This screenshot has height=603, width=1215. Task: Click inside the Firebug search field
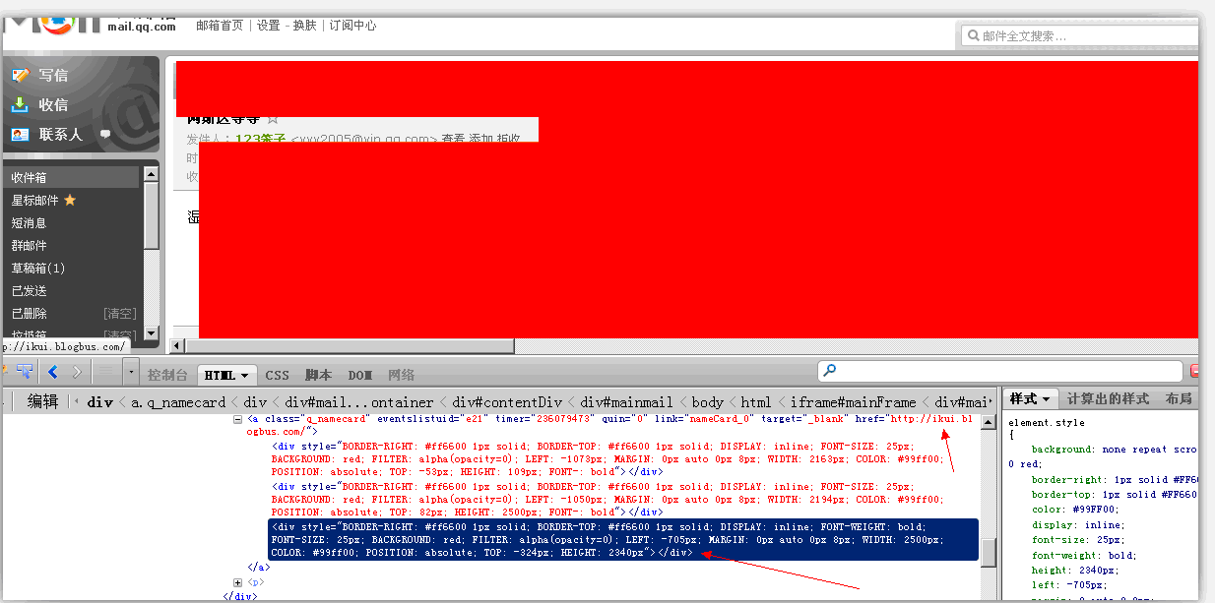pyautogui.click(x=1000, y=371)
